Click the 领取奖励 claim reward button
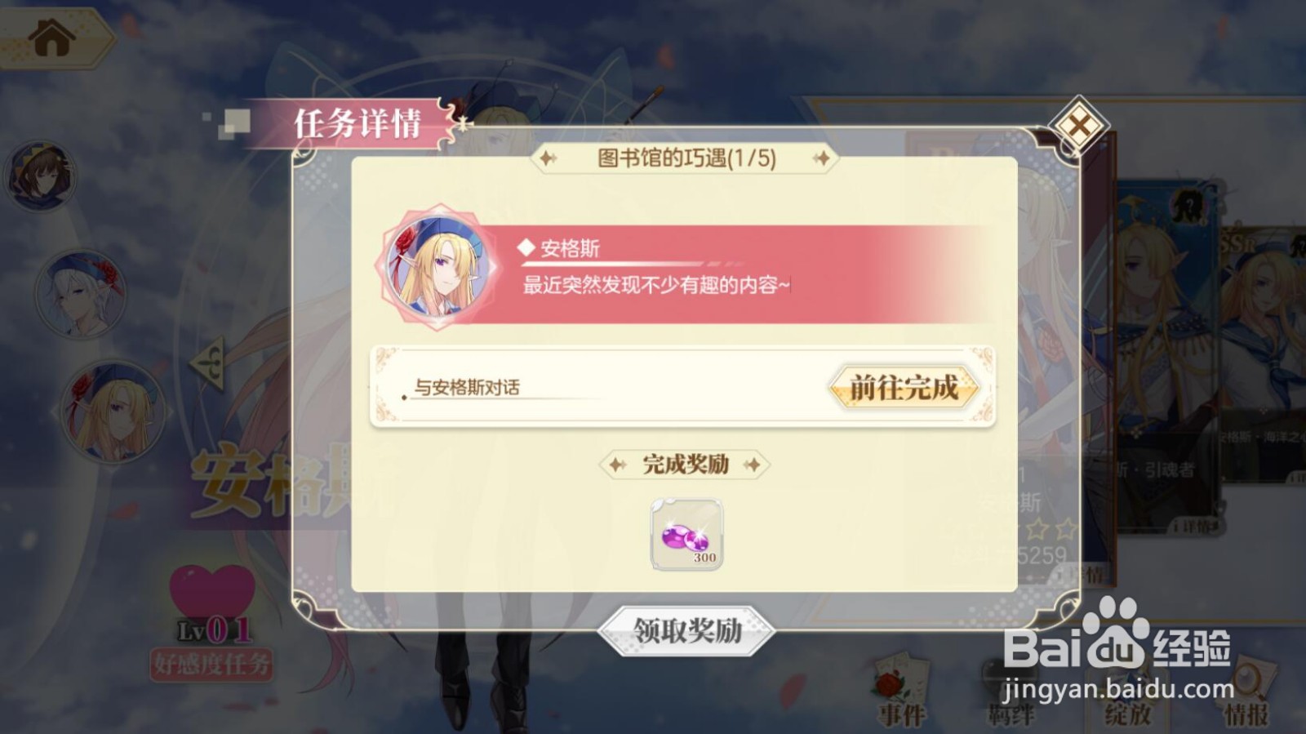Viewport: 1306px width, 734px height. pos(686,630)
